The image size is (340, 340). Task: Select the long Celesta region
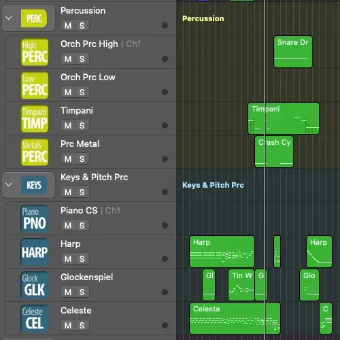tap(235, 318)
